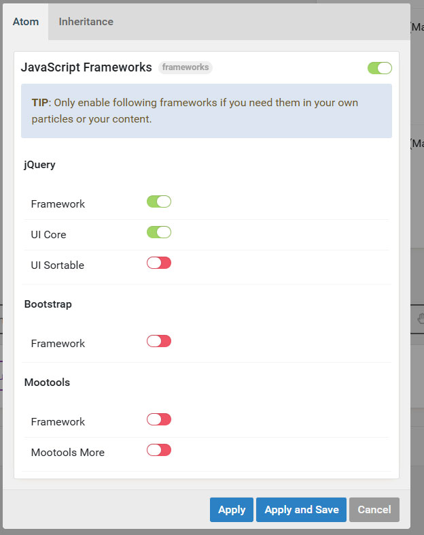Disable the jQuery Framework toggle
This screenshot has height=535, width=424.
pyautogui.click(x=159, y=201)
